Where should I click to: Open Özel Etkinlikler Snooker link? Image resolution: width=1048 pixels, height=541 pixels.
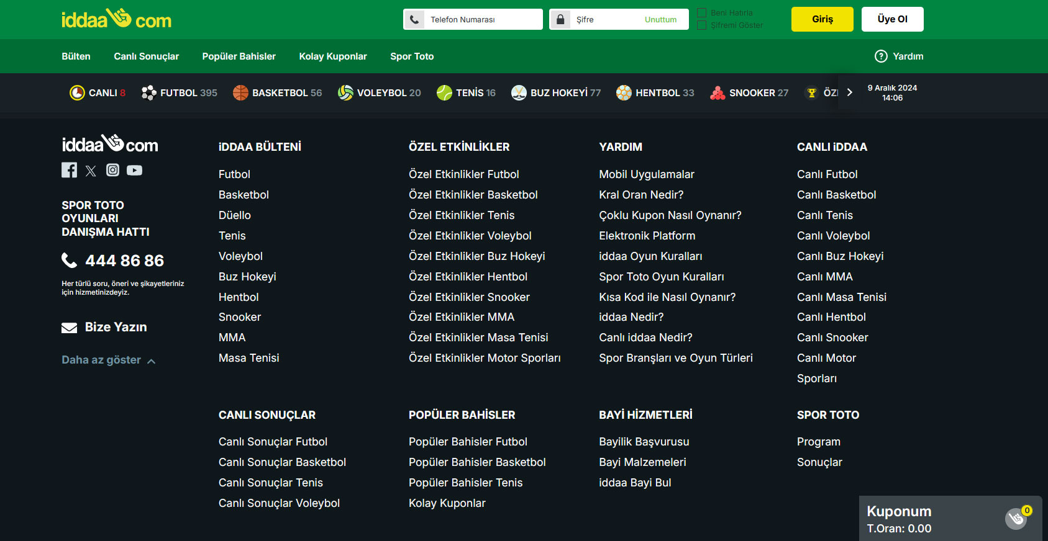pyautogui.click(x=469, y=297)
